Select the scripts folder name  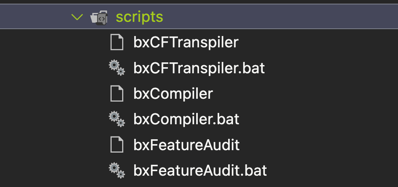[140, 17]
